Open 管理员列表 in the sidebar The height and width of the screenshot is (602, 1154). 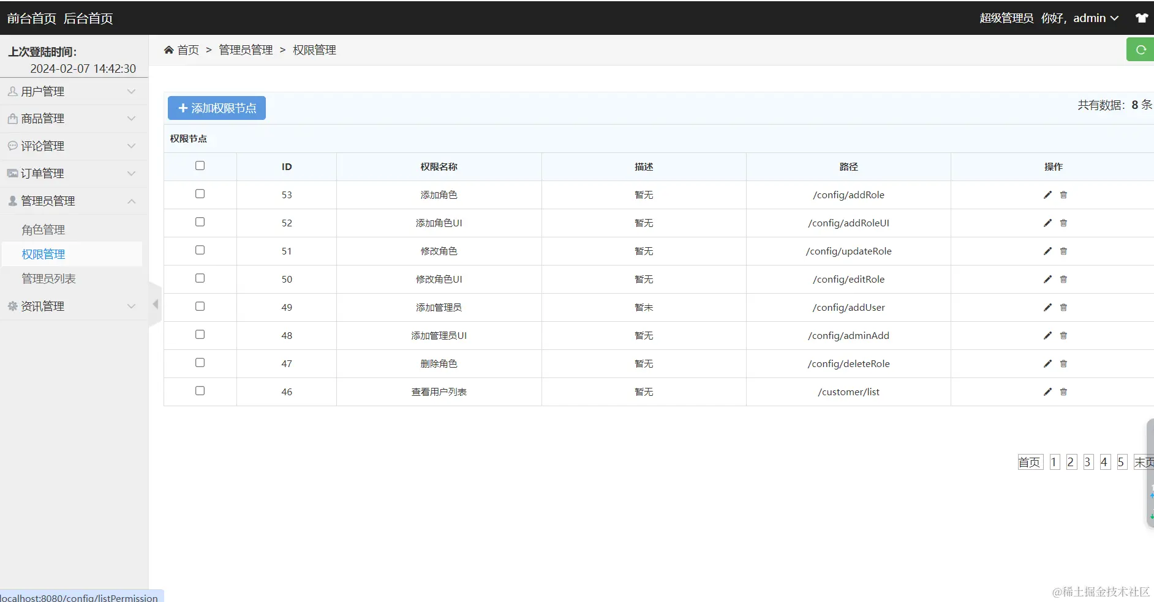[49, 279]
